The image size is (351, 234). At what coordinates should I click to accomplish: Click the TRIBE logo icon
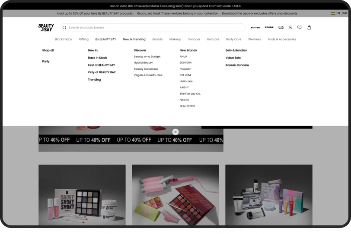(269, 28)
